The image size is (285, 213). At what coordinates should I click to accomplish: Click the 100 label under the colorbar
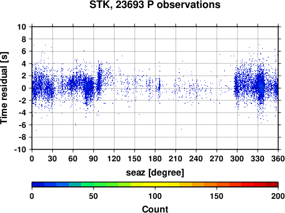coord(155,196)
